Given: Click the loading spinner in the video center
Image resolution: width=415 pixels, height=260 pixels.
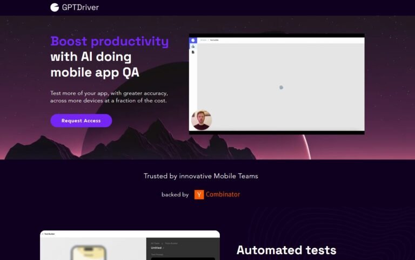Looking at the screenshot, I should coord(281,87).
